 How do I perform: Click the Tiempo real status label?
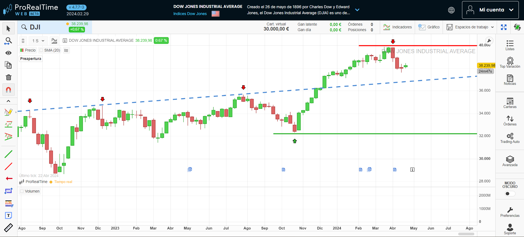63,182
